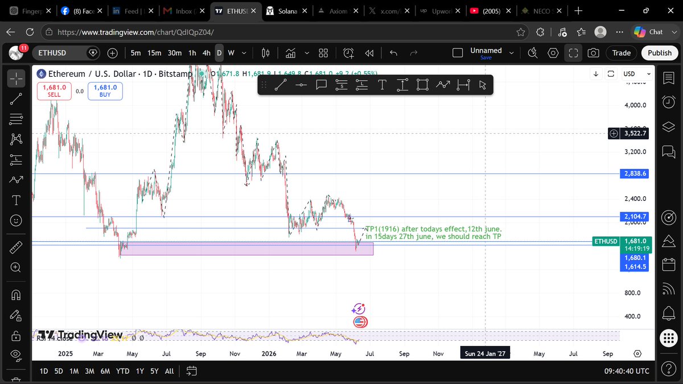Open the Watchlist panel in right sidebar
This screenshot has height=384, width=683.
tap(668, 78)
